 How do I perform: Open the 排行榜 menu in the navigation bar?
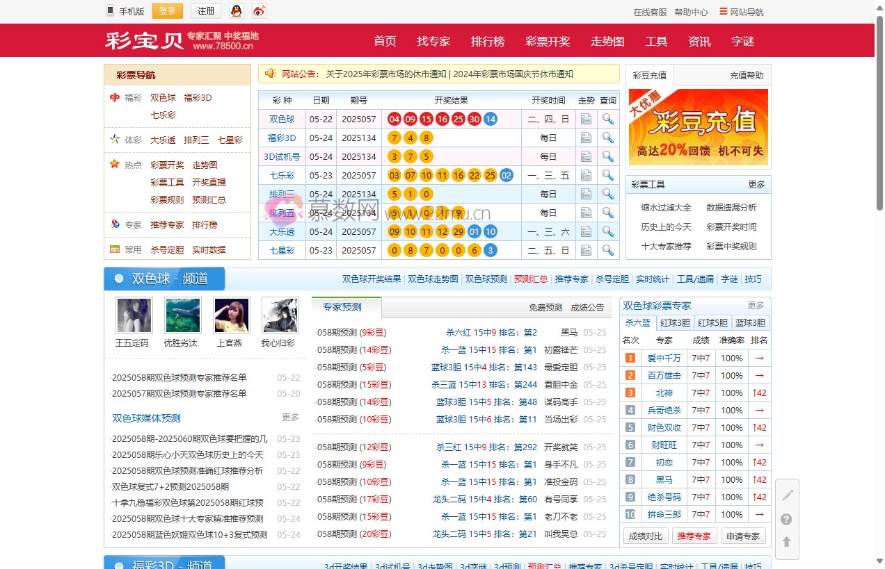pyautogui.click(x=488, y=41)
